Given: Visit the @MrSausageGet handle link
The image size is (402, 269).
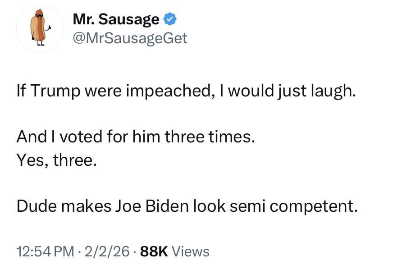Looking at the screenshot, I should [x=130, y=38].
